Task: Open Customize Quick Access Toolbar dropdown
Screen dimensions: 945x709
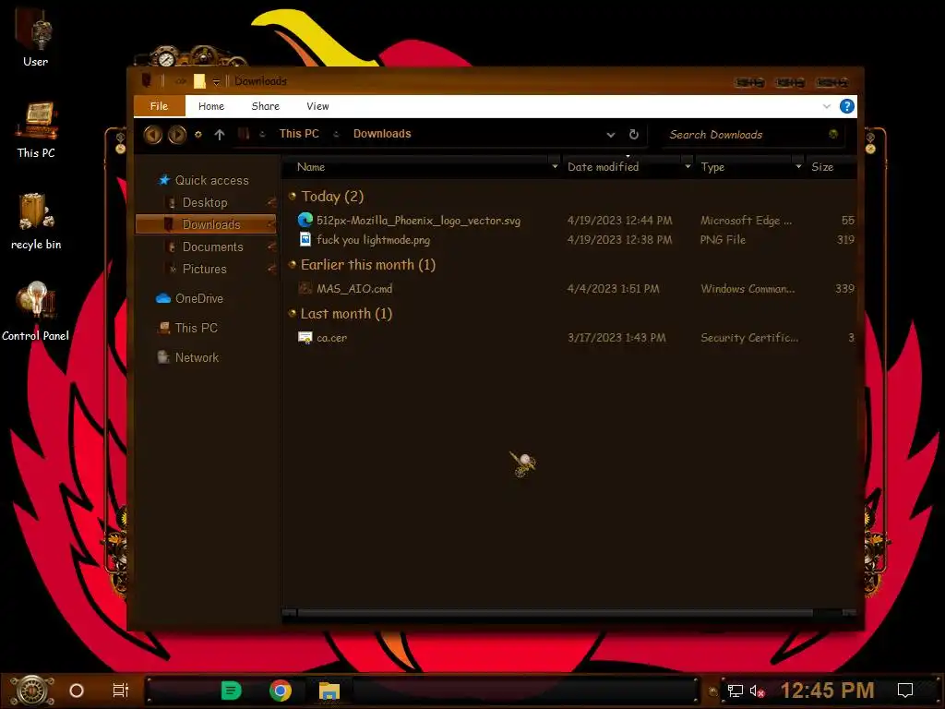Action: point(216,81)
